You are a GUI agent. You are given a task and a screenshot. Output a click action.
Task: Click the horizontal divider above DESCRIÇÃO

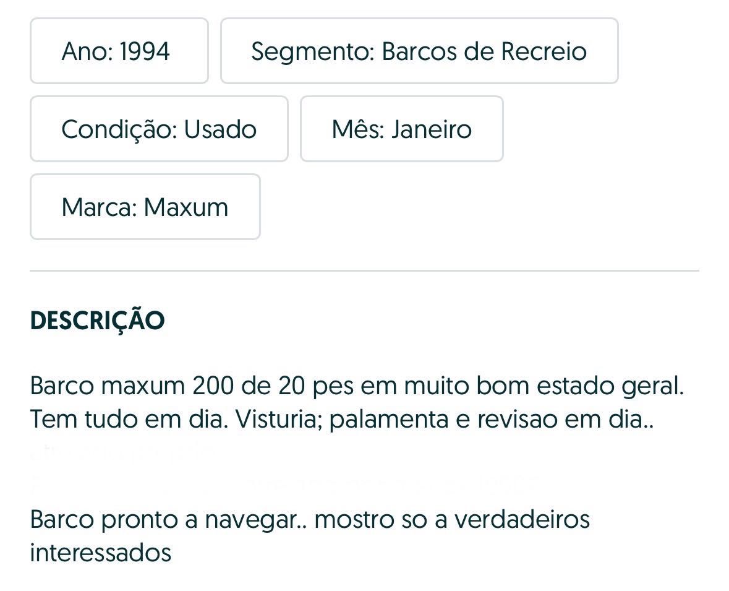pyautogui.click(x=365, y=270)
